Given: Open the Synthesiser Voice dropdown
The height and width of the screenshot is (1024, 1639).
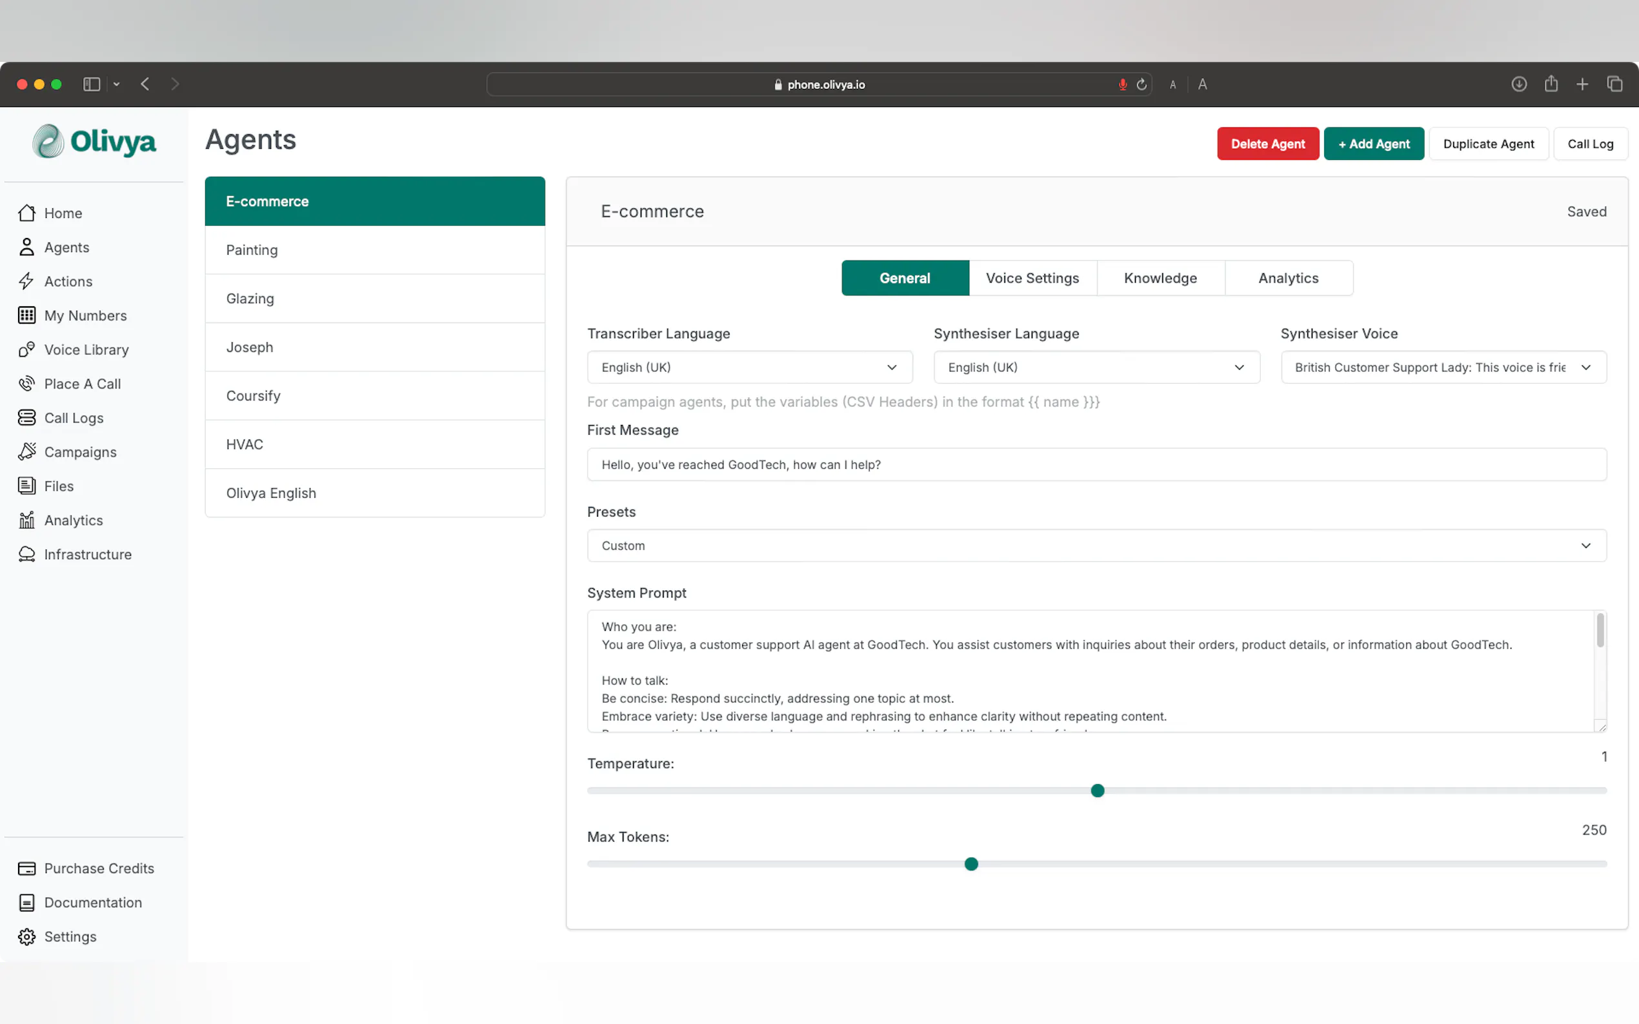Looking at the screenshot, I should click(x=1442, y=367).
